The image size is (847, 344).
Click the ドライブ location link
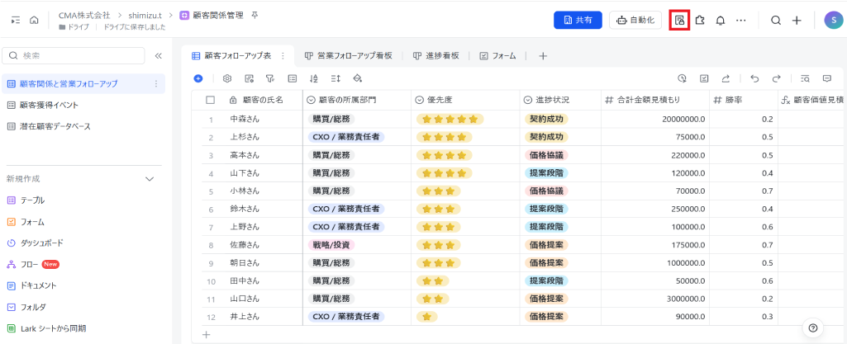coord(74,27)
